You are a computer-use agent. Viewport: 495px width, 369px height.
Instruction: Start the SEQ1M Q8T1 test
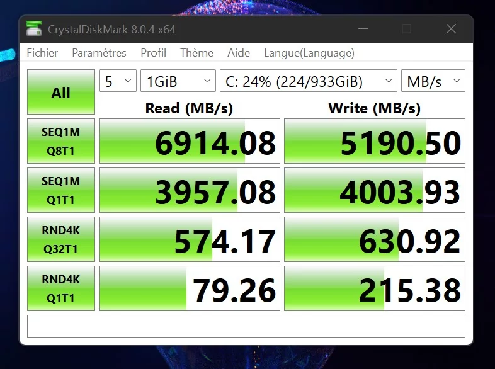click(x=61, y=141)
